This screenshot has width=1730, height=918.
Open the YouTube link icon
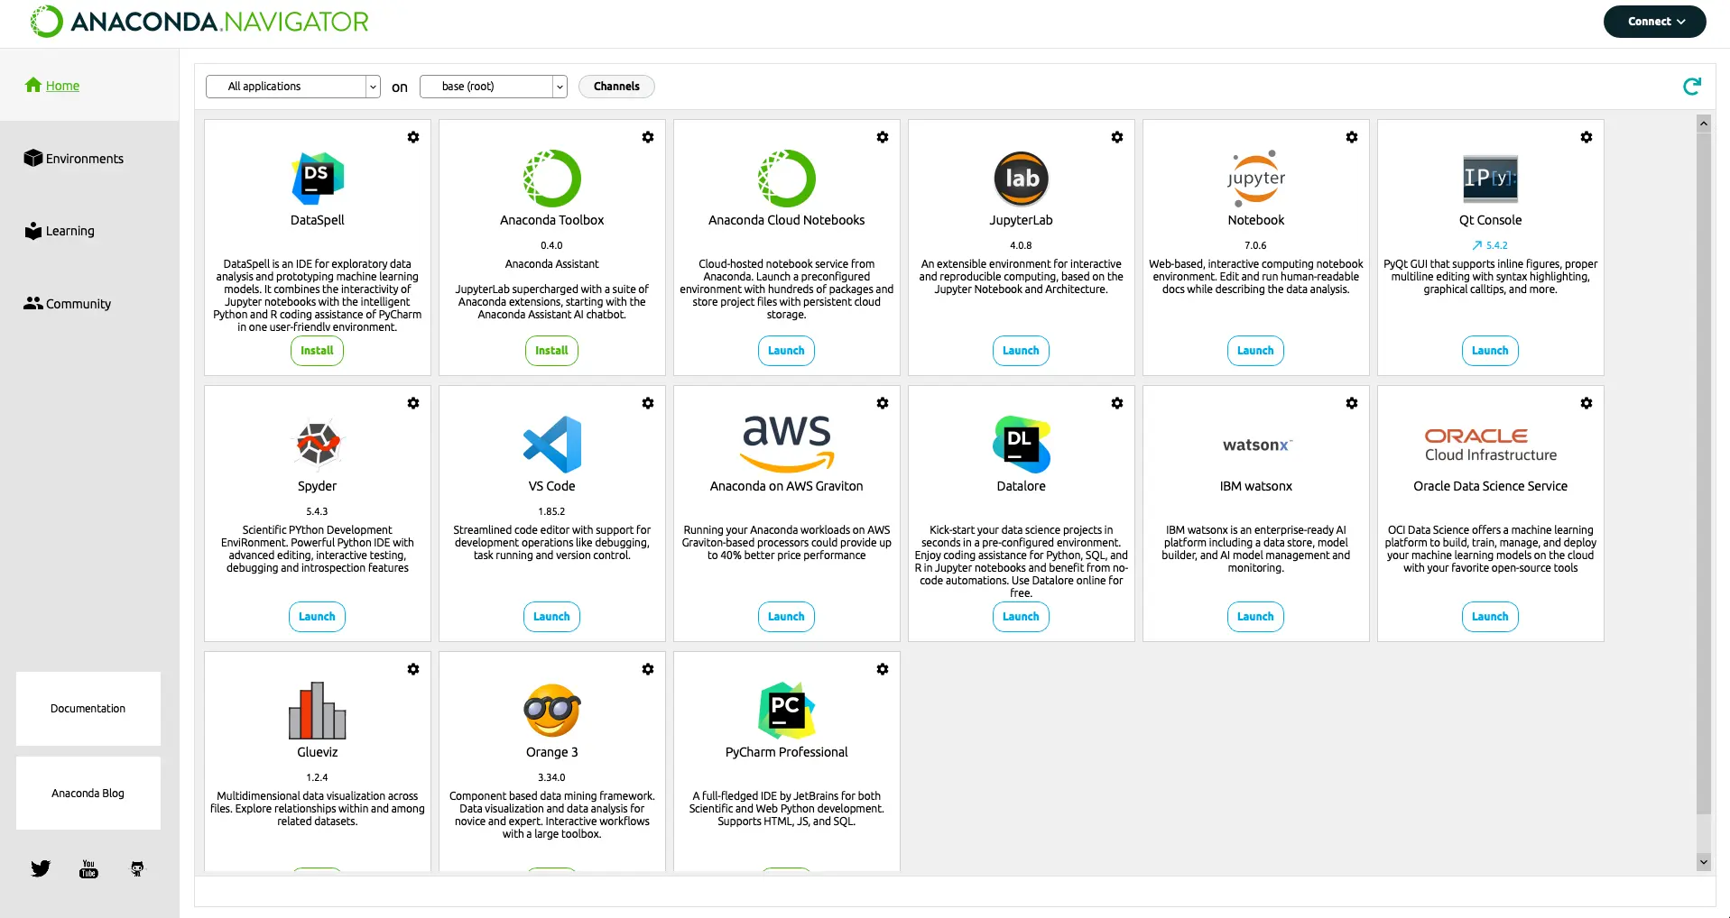point(88,868)
